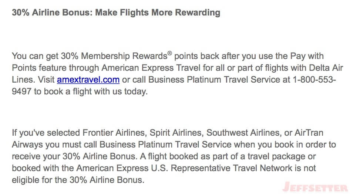
Task: Click 'eligible for the 30% Airline Bonus'
Action: coord(78,180)
